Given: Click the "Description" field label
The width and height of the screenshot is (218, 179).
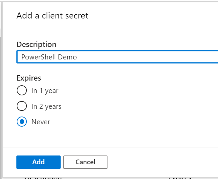Looking at the screenshot, I should click(x=37, y=44).
